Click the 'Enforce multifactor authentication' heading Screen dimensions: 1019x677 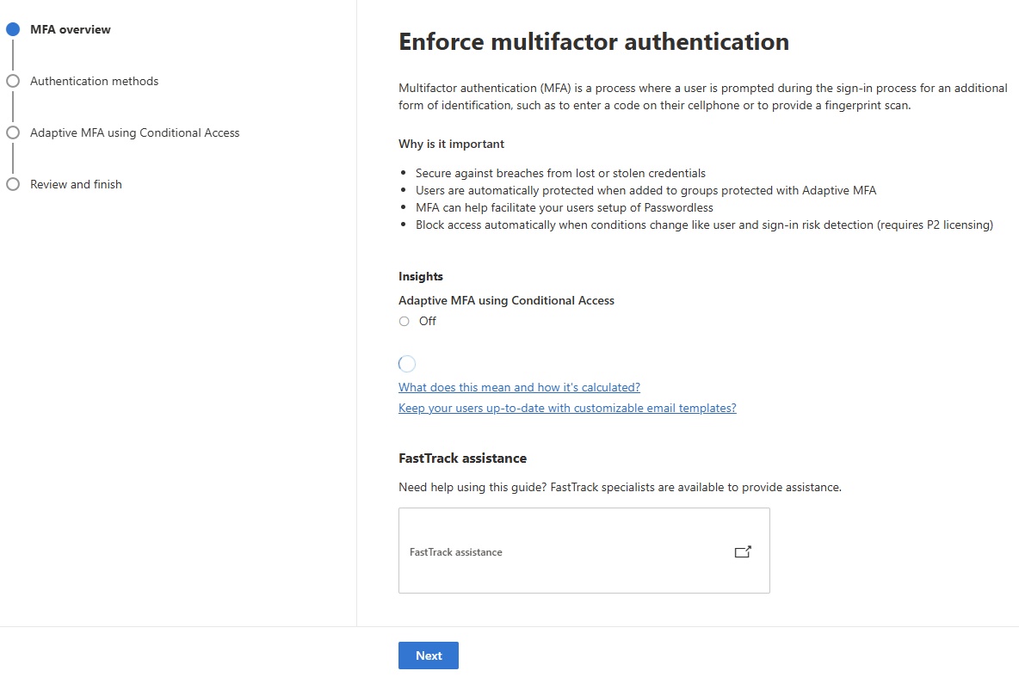click(x=594, y=41)
